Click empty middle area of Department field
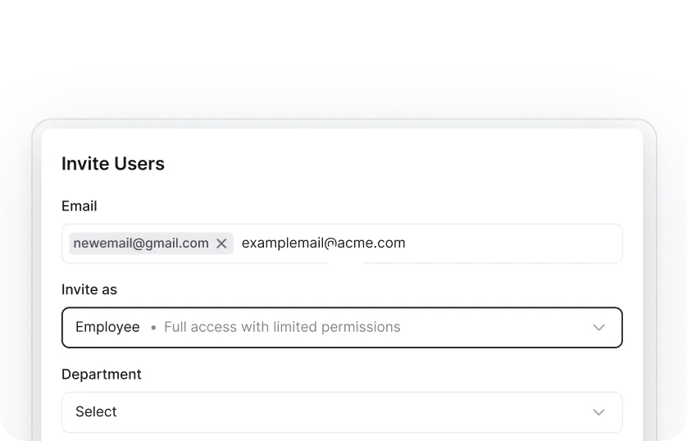The width and height of the screenshot is (687, 441). 344,411
